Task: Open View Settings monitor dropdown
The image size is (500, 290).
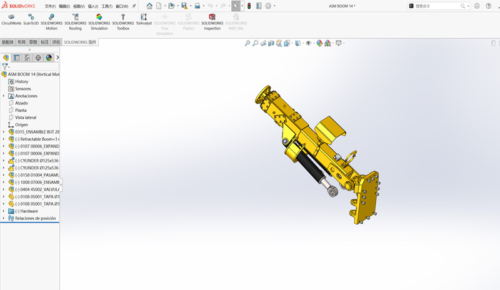Action: pyautogui.click(x=338, y=43)
